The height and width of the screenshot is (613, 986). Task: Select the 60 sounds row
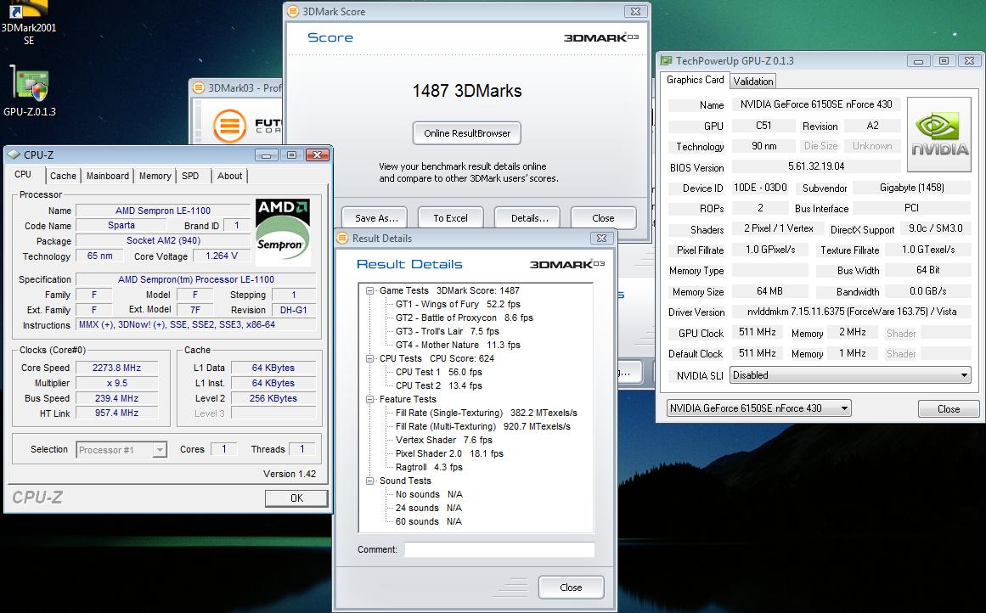click(x=429, y=522)
